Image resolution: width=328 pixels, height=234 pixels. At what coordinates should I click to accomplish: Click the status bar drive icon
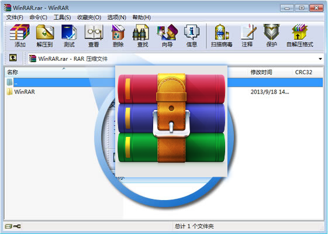8,226
